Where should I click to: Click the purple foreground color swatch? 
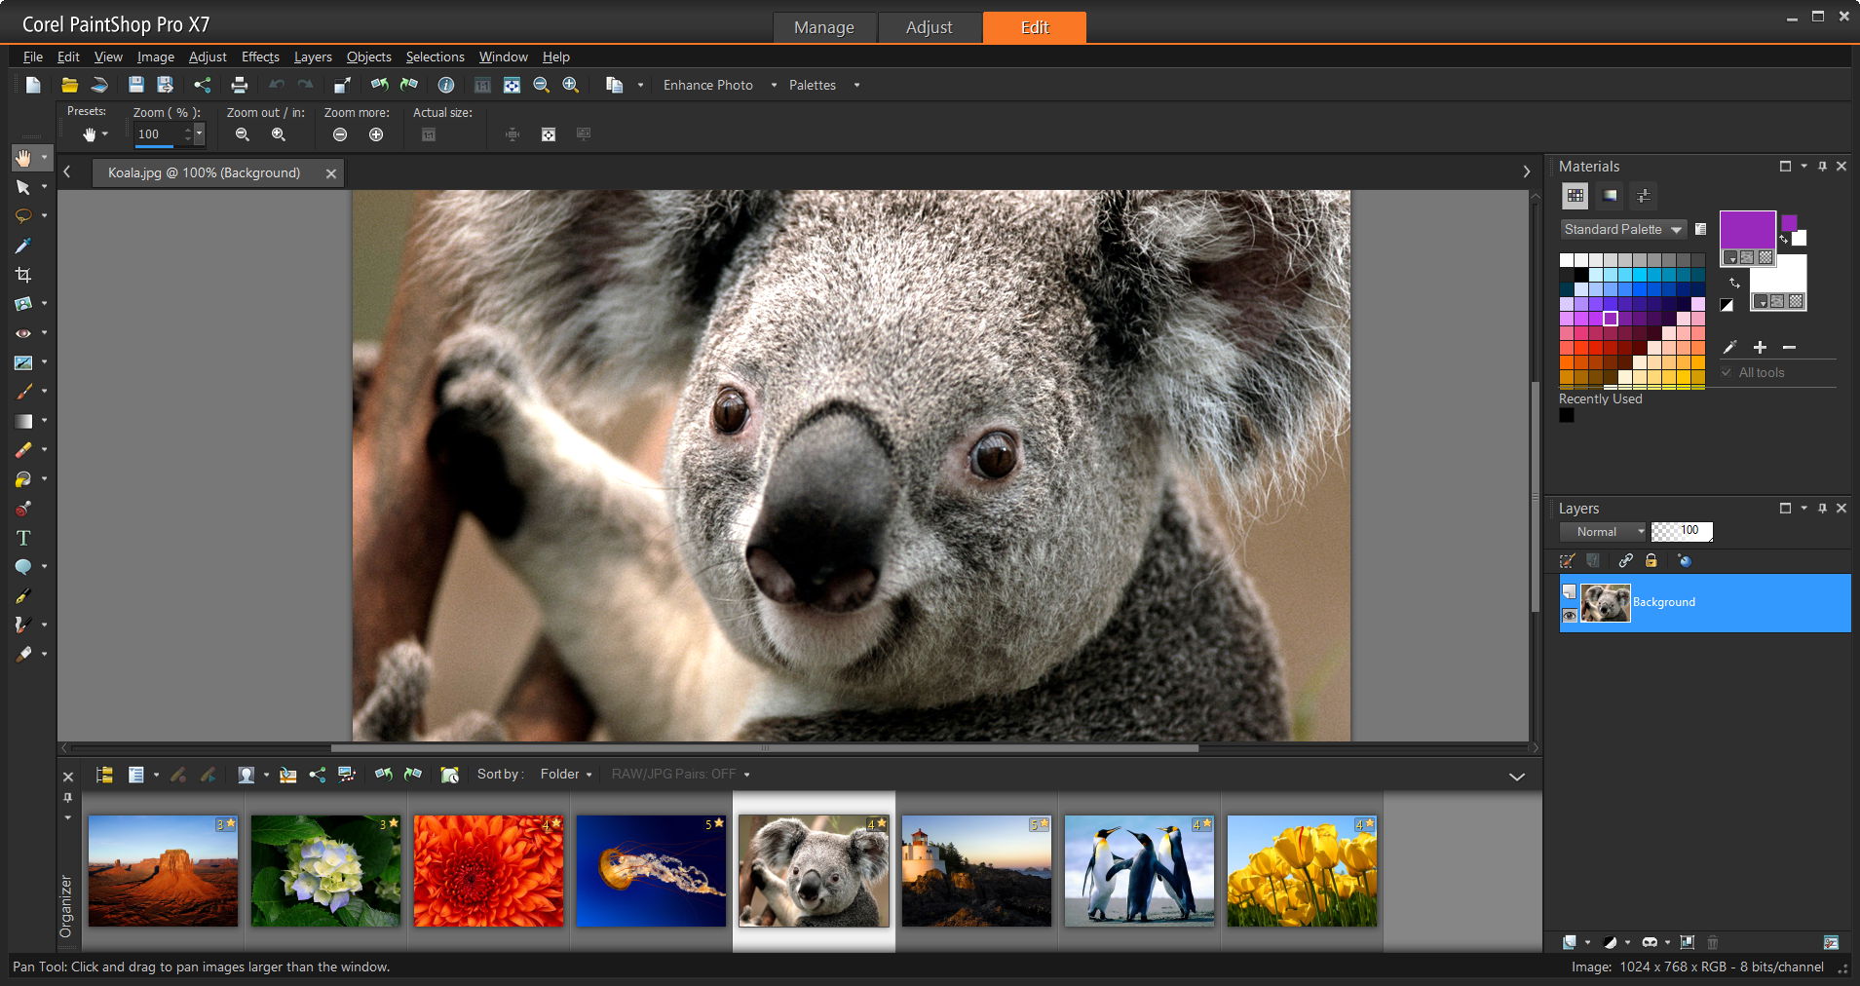[1746, 230]
